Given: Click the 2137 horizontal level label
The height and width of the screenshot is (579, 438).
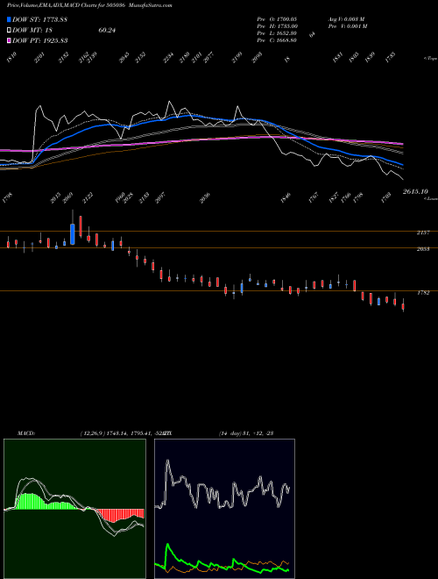Looking at the screenshot, I should click(423, 232).
